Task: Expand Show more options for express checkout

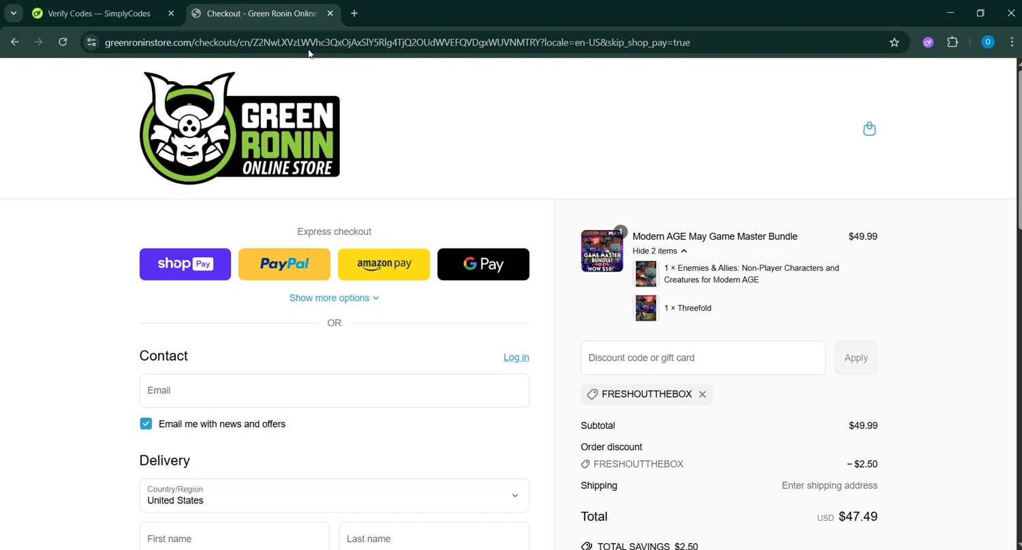Action: click(334, 298)
